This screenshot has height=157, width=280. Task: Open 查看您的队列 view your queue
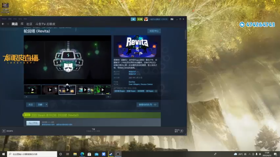(147, 105)
